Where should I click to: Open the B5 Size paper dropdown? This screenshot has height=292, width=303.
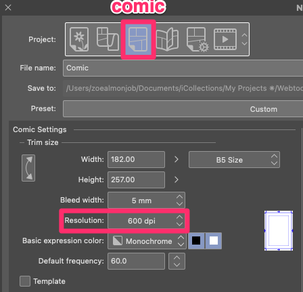tap(234, 160)
